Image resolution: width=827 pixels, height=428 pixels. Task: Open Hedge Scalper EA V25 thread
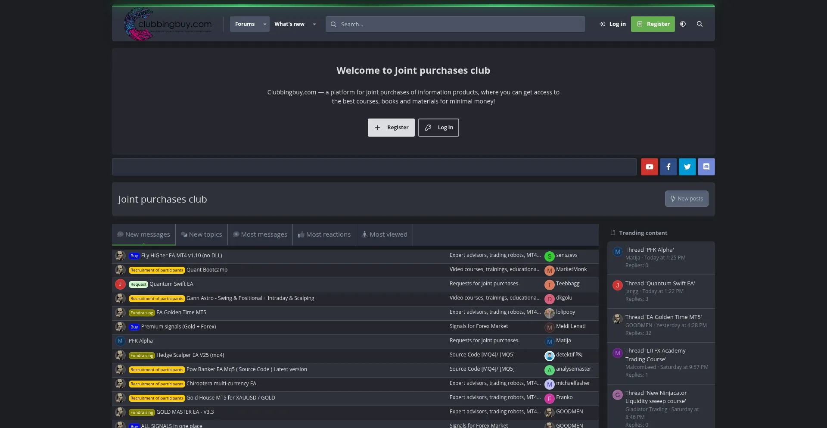190,355
